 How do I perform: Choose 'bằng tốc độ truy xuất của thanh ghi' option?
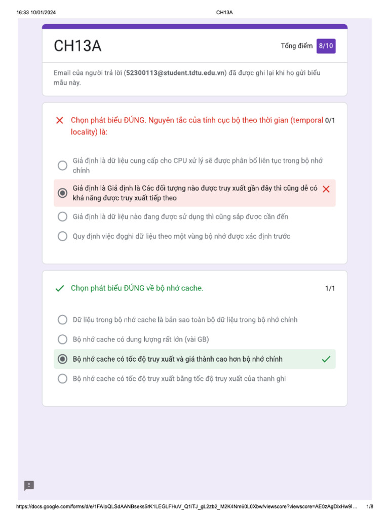(62, 378)
